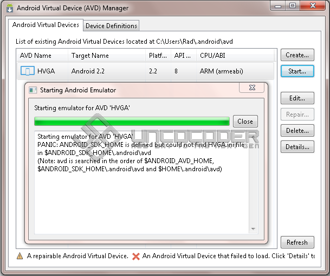Select the HVGA device phone icon
Viewport: 330px width, 276px height.
(27, 71)
